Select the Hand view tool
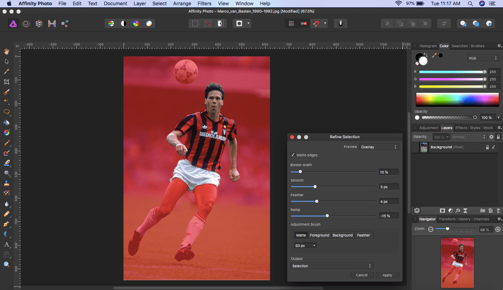Image resolution: width=503 pixels, height=290 pixels. point(6,51)
